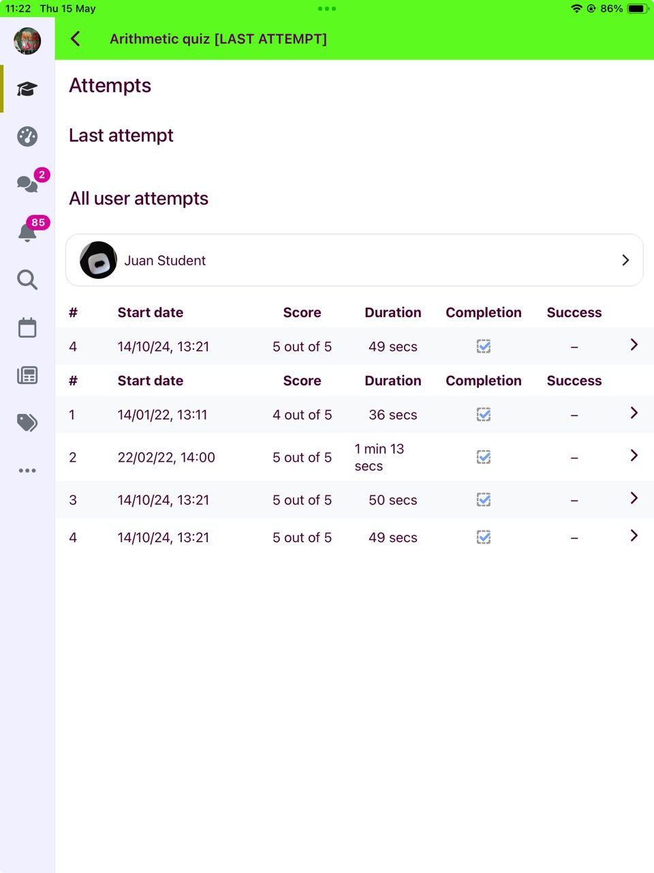Screen dimensions: 654x873
Task: Open the calendar icon in sidebar
Action: 27,327
